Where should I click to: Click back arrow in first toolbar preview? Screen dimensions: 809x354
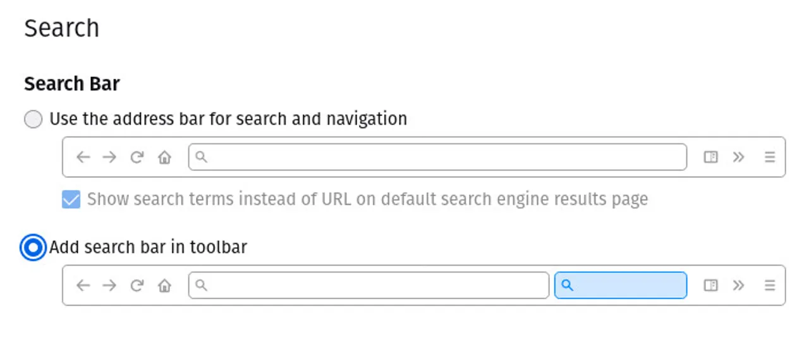click(x=83, y=157)
